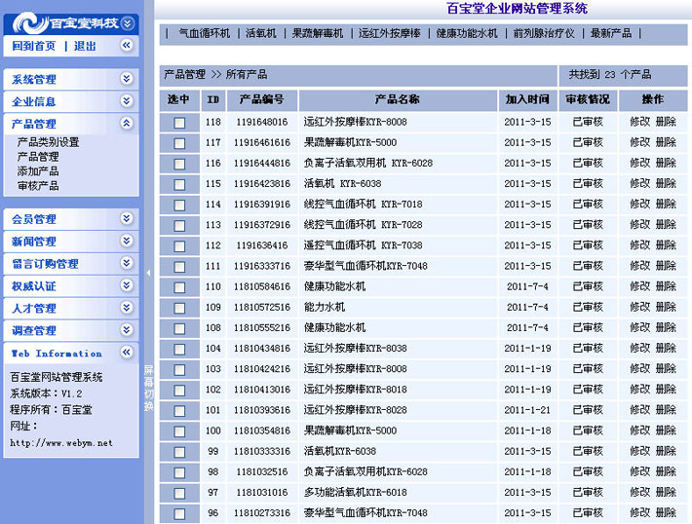Click the chevron icon next to 百宝堂科技

tap(127, 23)
